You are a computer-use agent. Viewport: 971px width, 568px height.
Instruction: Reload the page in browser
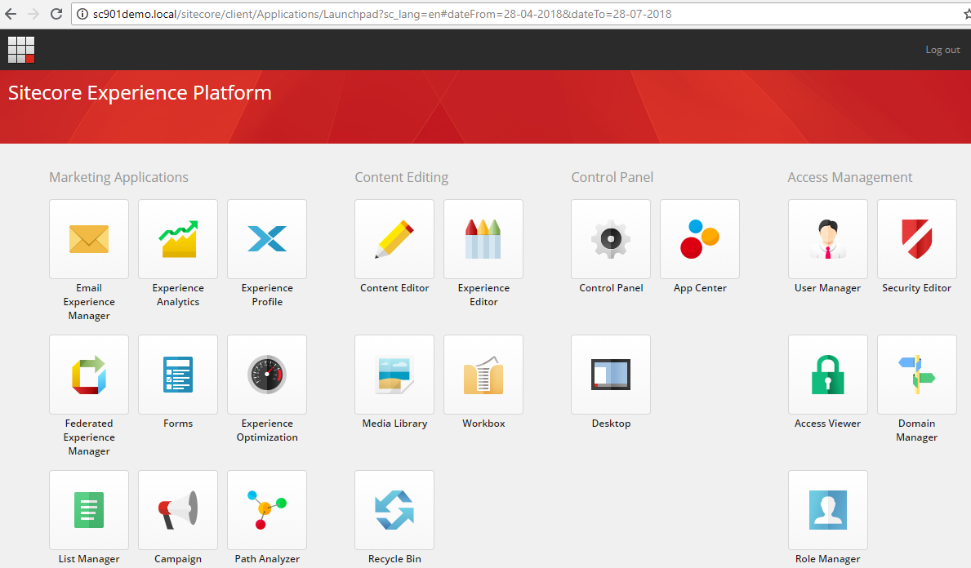coord(56,14)
